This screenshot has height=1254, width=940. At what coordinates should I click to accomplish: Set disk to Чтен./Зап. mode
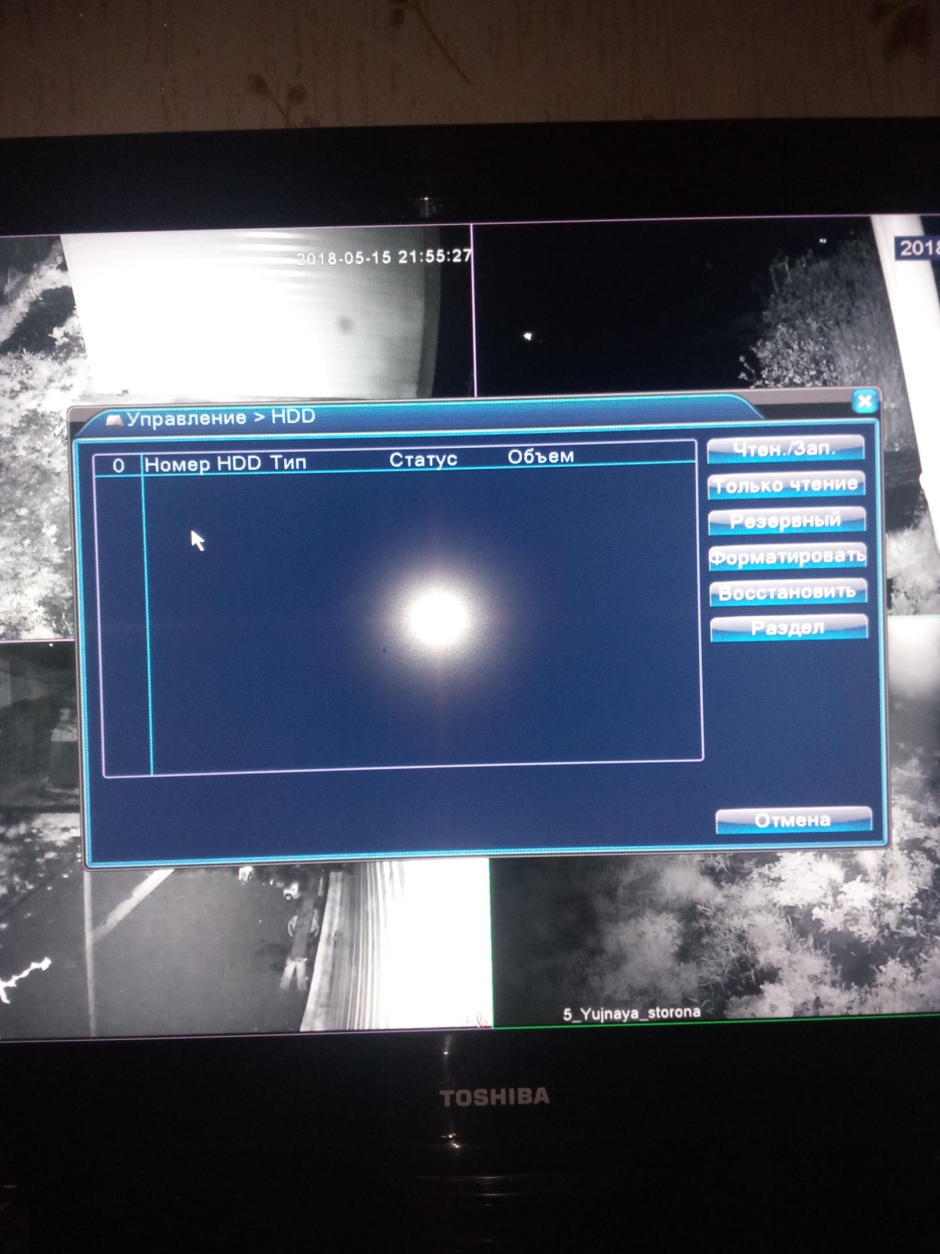click(785, 449)
